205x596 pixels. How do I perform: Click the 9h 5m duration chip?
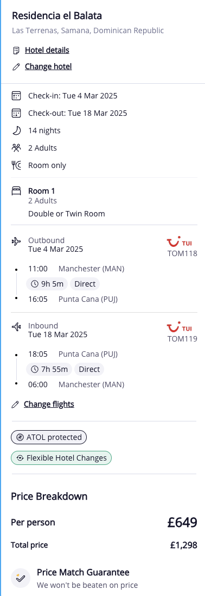click(x=47, y=284)
